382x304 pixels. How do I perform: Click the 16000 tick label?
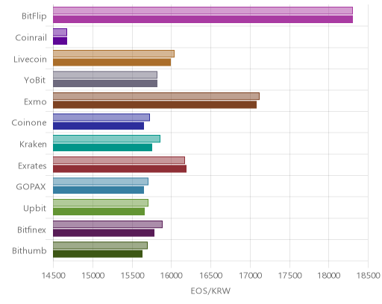(x=171, y=276)
